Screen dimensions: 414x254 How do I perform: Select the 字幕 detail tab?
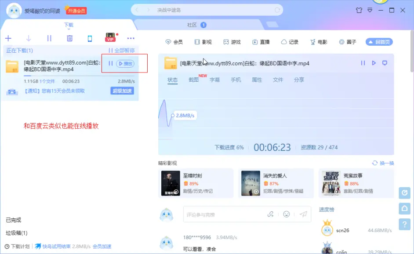coord(214,80)
